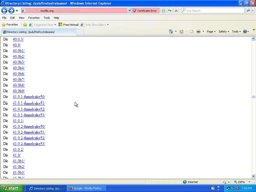The height and width of the screenshot is (192, 256).
Task: Click the browser Back arrow button
Action: (x=4, y=11)
